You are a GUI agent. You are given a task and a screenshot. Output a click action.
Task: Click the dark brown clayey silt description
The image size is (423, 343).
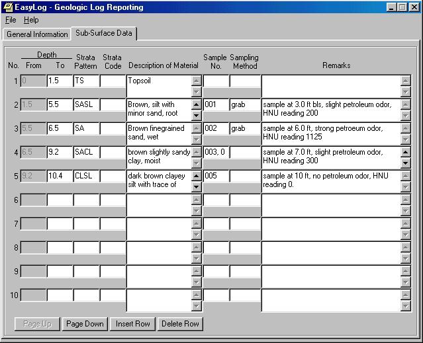[159, 181]
